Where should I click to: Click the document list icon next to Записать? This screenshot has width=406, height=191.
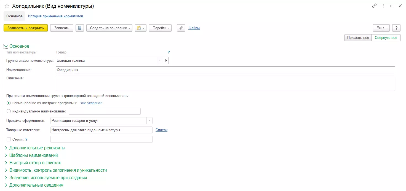coord(80,28)
